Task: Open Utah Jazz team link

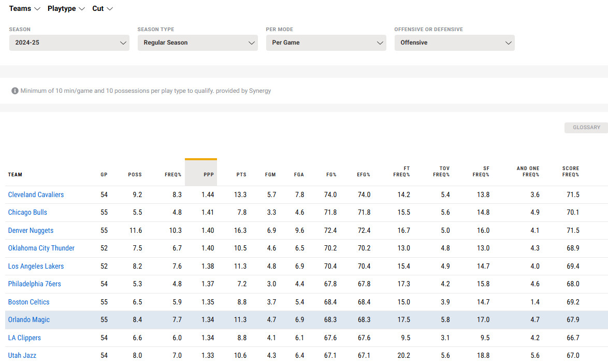Action: (22, 355)
